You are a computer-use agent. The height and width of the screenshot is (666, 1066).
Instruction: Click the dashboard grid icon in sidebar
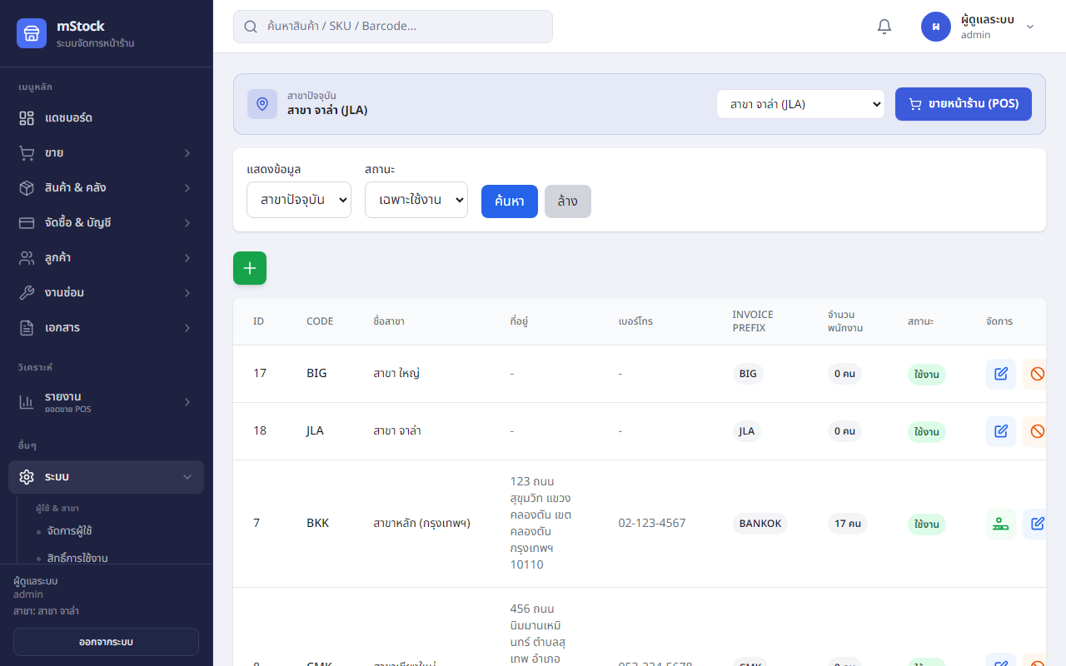[x=27, y=118]
